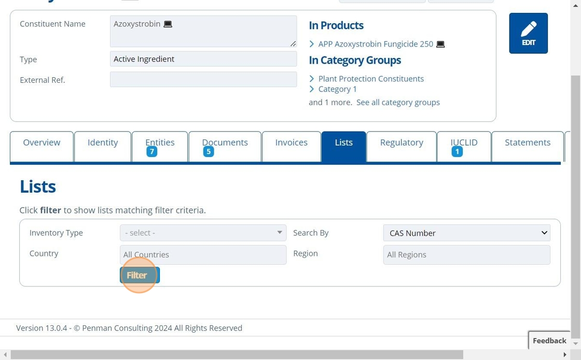The image size is (581, 360).
Task: Click chevron before Category 1
Action: point(312,89)
